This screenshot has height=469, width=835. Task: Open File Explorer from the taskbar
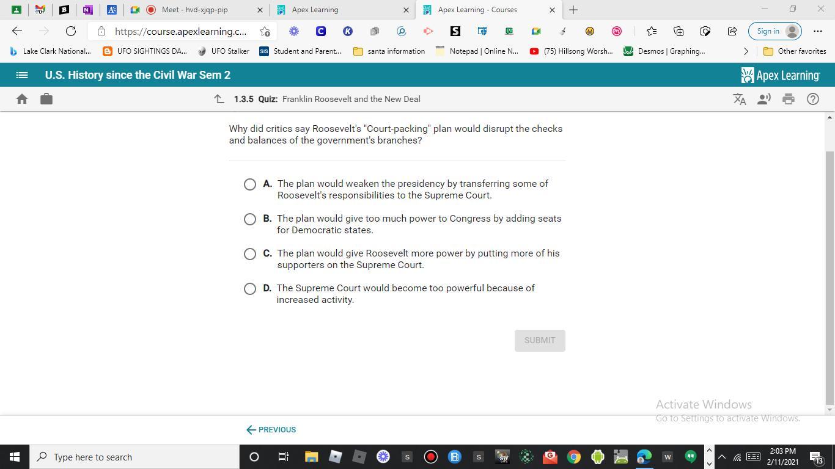pyautogui.click(x=311, y=457)
